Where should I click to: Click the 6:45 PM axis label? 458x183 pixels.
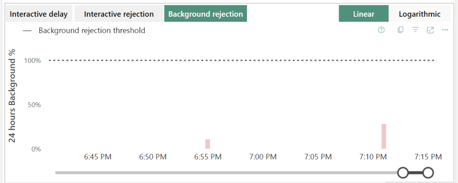click(98, 157)
